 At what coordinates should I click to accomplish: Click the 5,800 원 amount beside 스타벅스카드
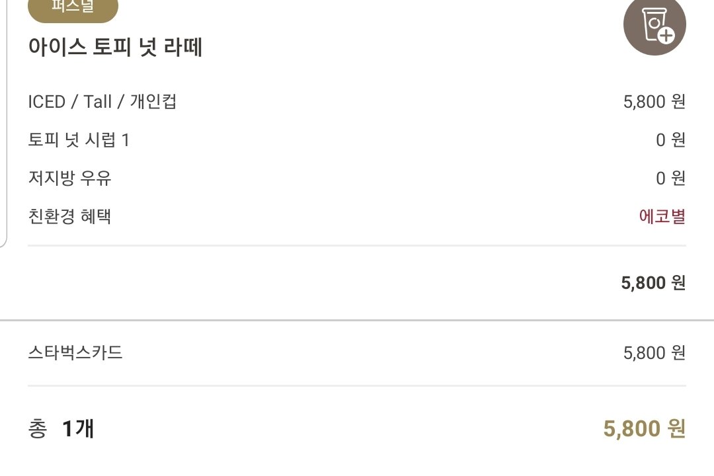[x=654, y=353]
